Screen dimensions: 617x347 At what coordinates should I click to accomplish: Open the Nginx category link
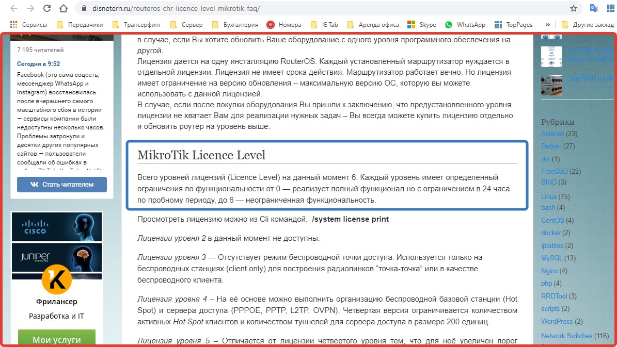tap(549, 271)
